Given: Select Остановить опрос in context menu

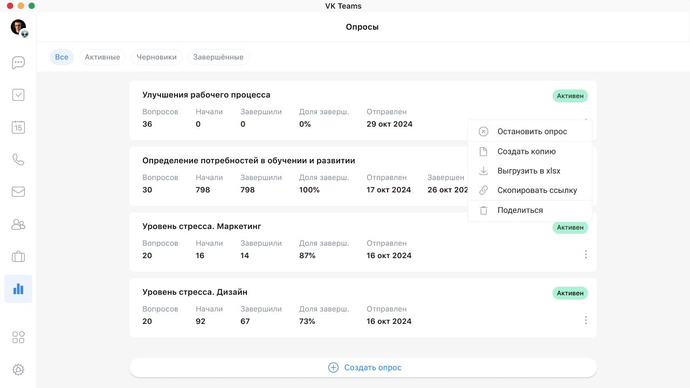Looking at the screenshot, I should tap(532, 131).
